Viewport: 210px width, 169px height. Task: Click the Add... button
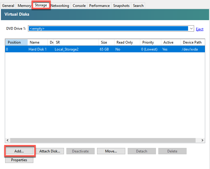tap(19, 151)
